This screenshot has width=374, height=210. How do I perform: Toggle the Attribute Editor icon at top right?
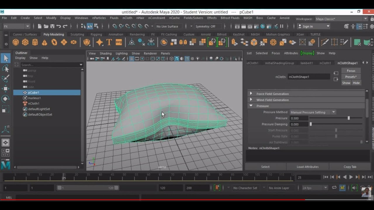tap(359, 26)
